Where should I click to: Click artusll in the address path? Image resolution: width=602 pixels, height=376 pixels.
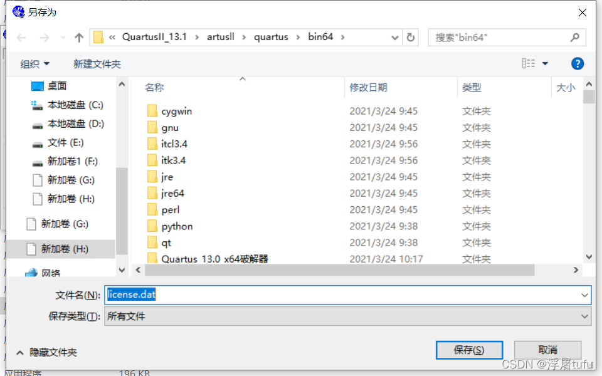tap(220, 37)
